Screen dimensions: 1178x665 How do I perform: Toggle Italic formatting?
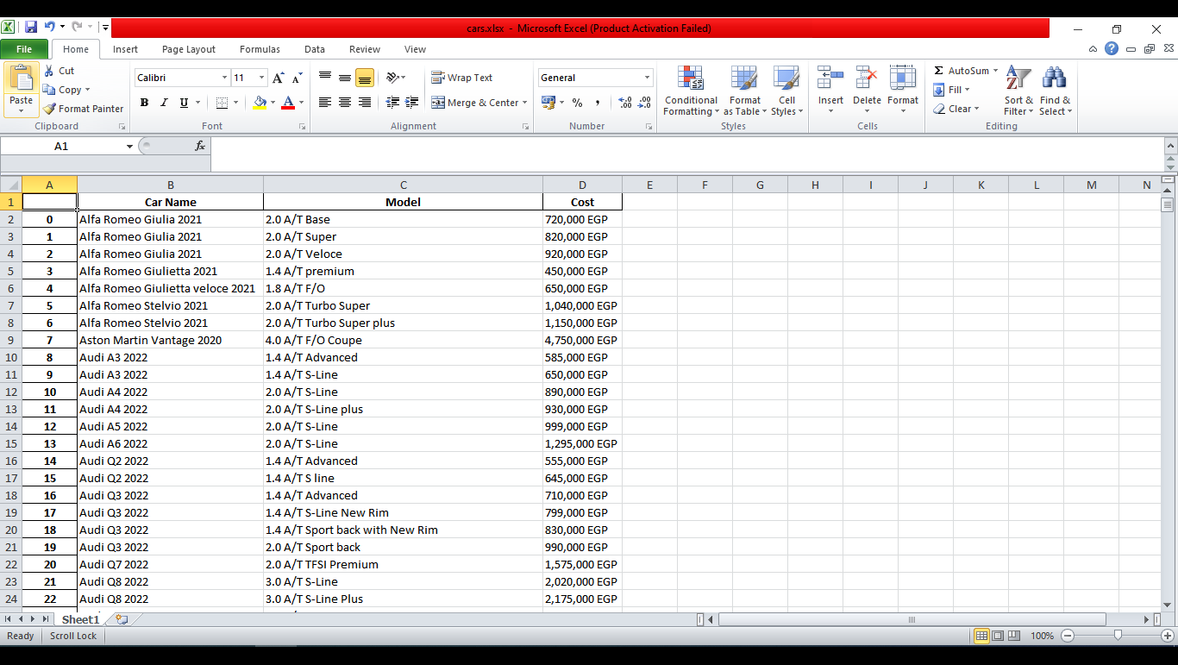click(164, 103)
